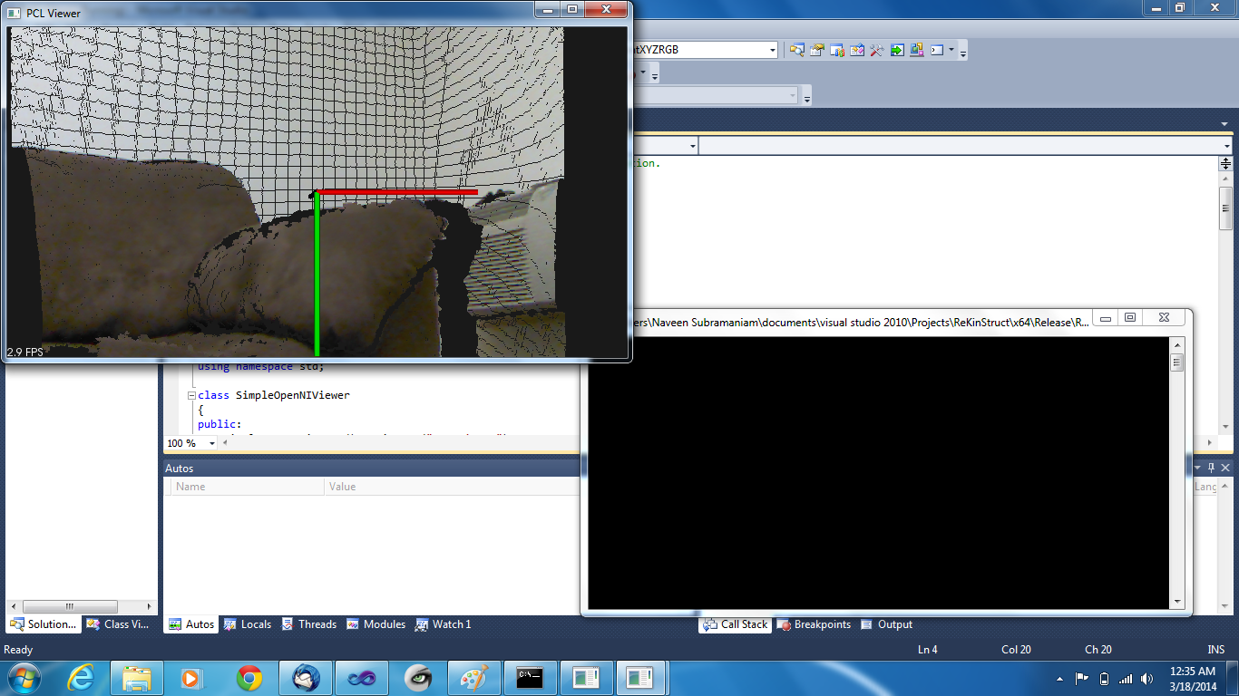Image resolution: width=1239 pixels, height=696 pixels.
Task: Open Google Chrome from the taskbar
Action: 249,677
